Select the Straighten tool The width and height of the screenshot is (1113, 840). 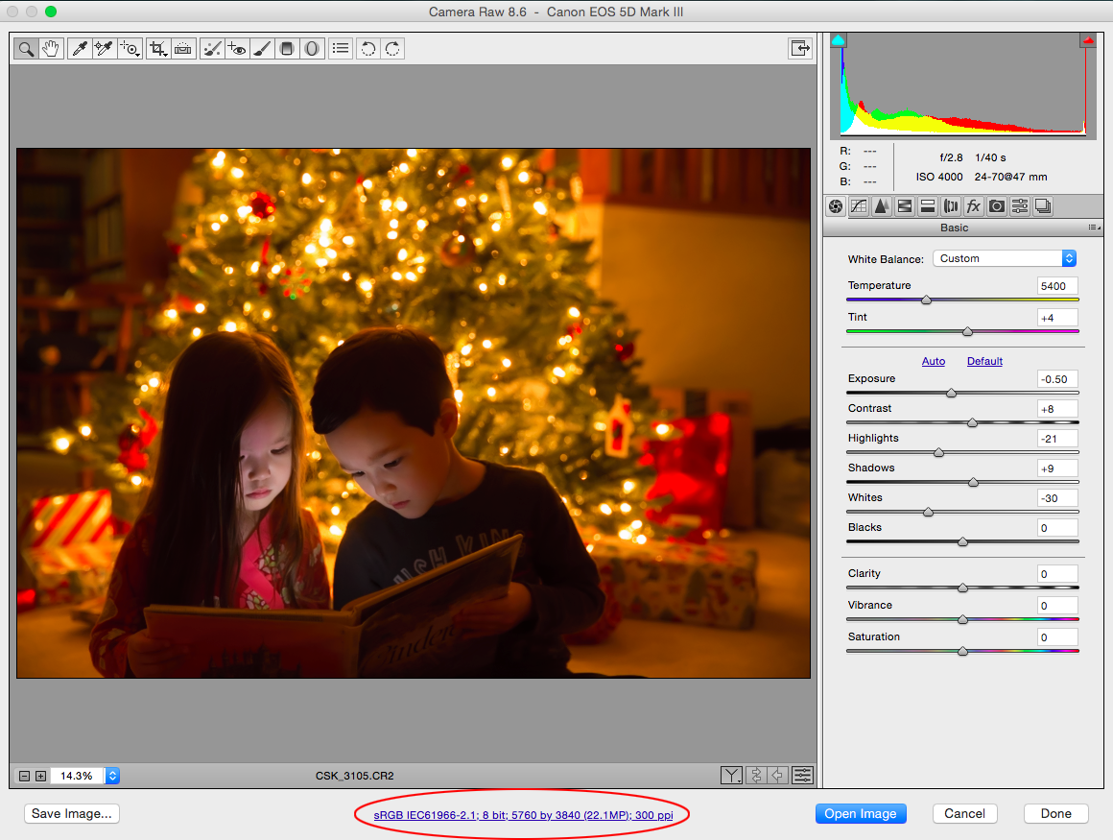(182, 48)
